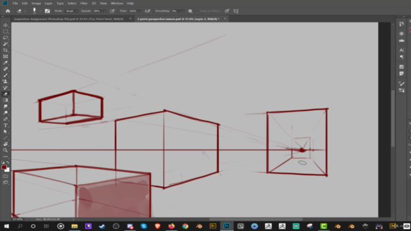Open the Flow slider dropdown arrow

140,11
